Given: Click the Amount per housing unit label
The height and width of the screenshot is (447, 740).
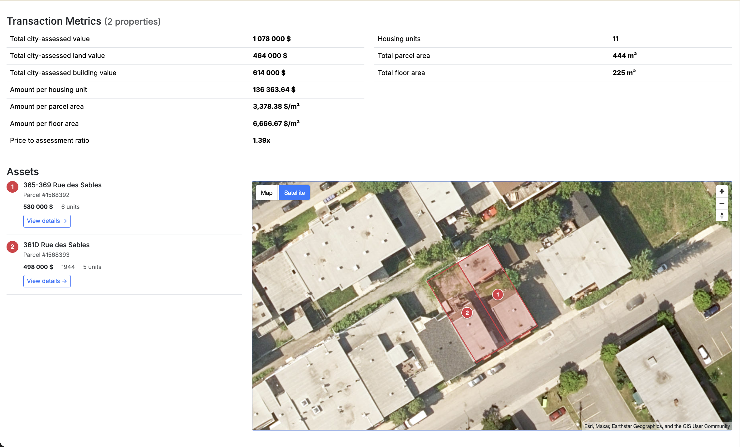Looking at the screenshot, I should (x=48, y=89).
